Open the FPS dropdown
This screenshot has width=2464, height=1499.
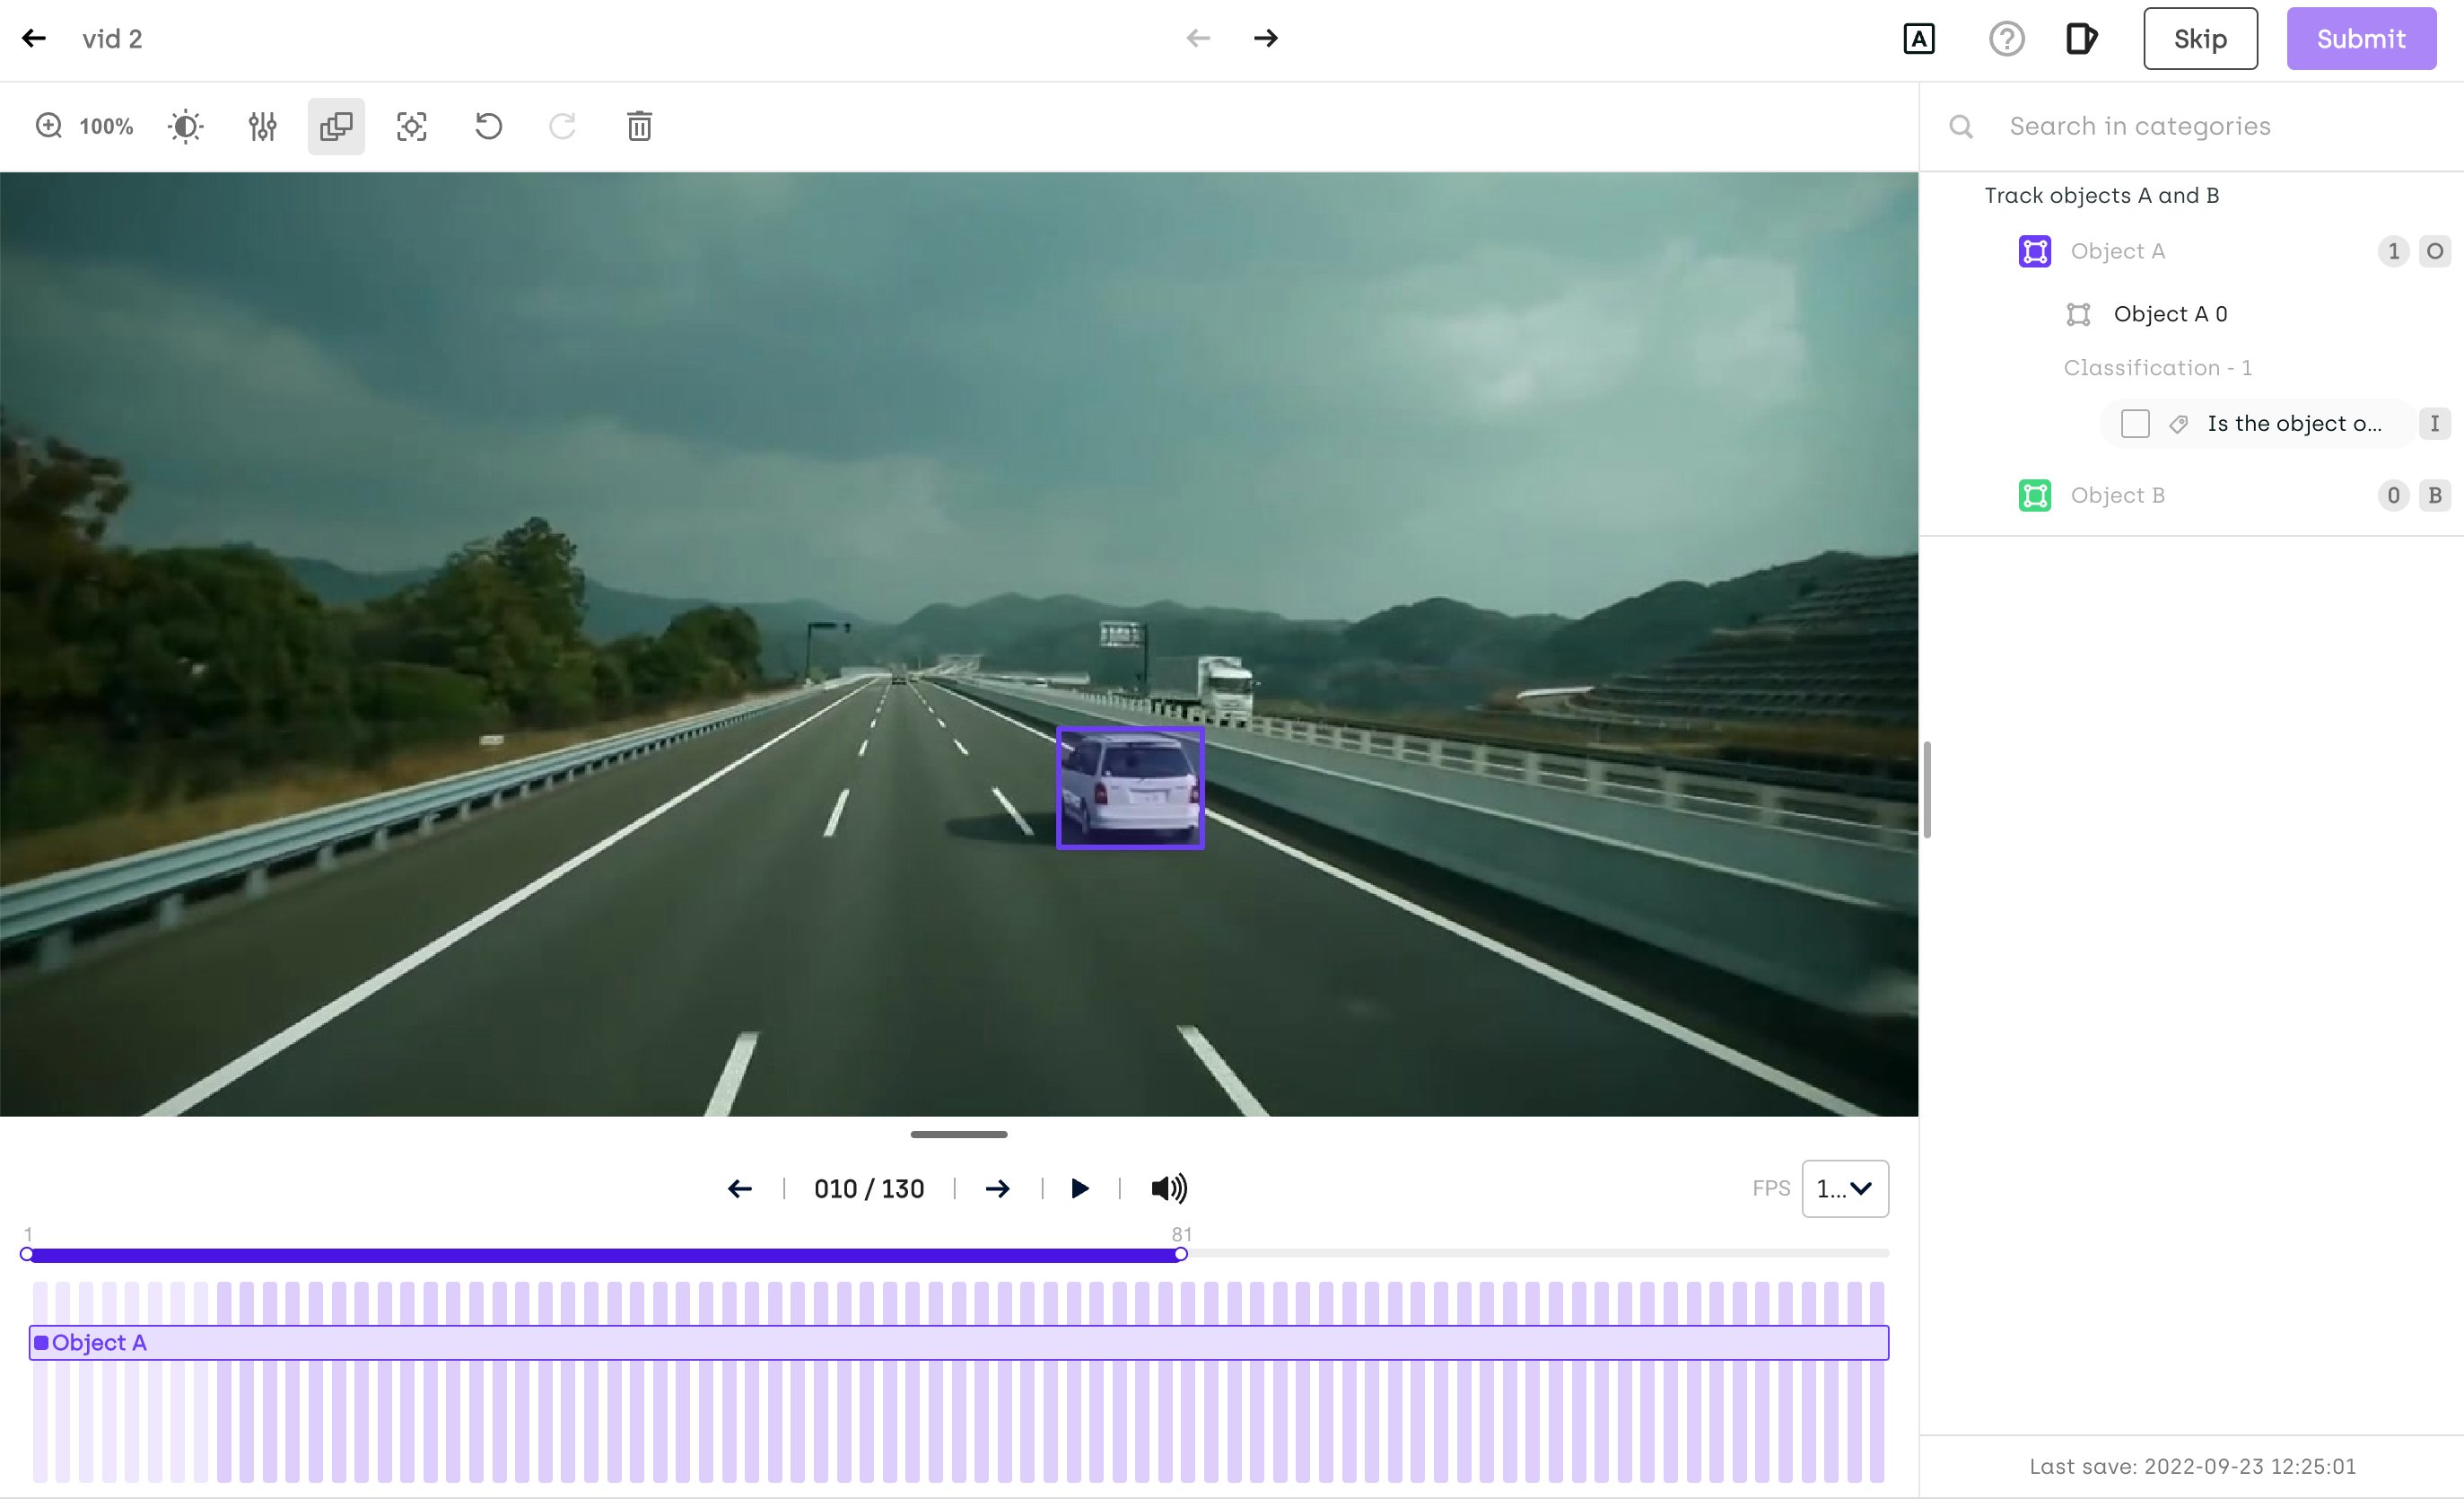(1844, 1188)
